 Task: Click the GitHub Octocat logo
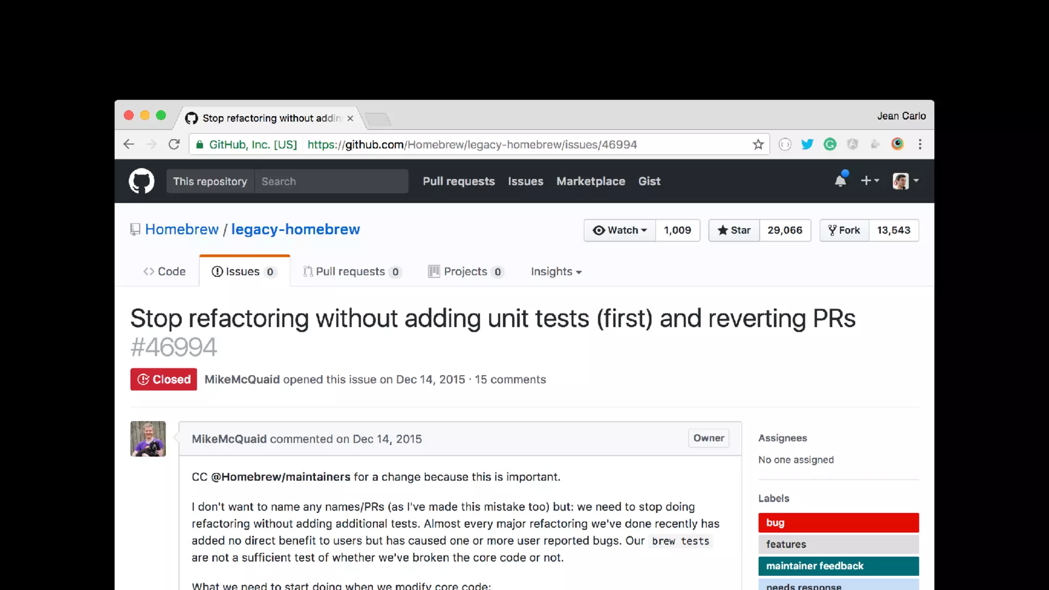point(141,181)
